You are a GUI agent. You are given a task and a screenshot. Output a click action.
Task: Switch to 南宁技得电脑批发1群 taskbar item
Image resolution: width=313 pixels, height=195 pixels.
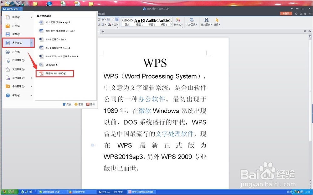[x=142, y=192]
